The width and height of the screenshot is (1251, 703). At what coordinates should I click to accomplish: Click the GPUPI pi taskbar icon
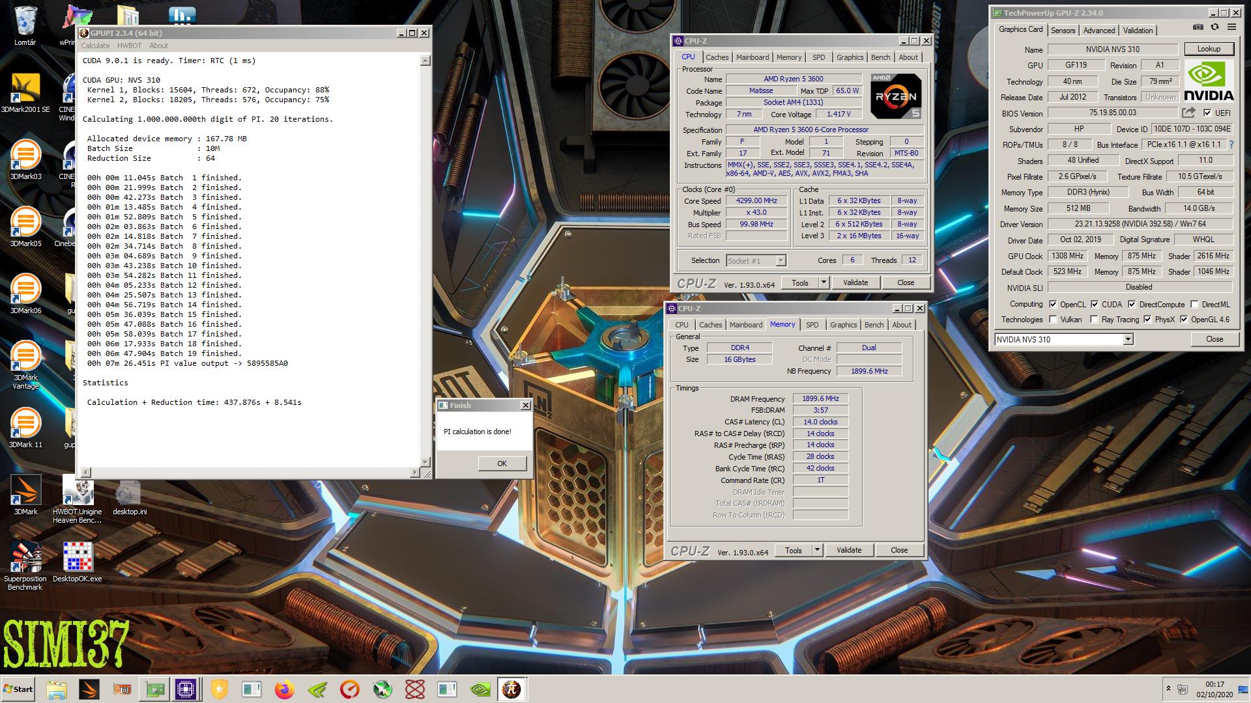point(512,689)
